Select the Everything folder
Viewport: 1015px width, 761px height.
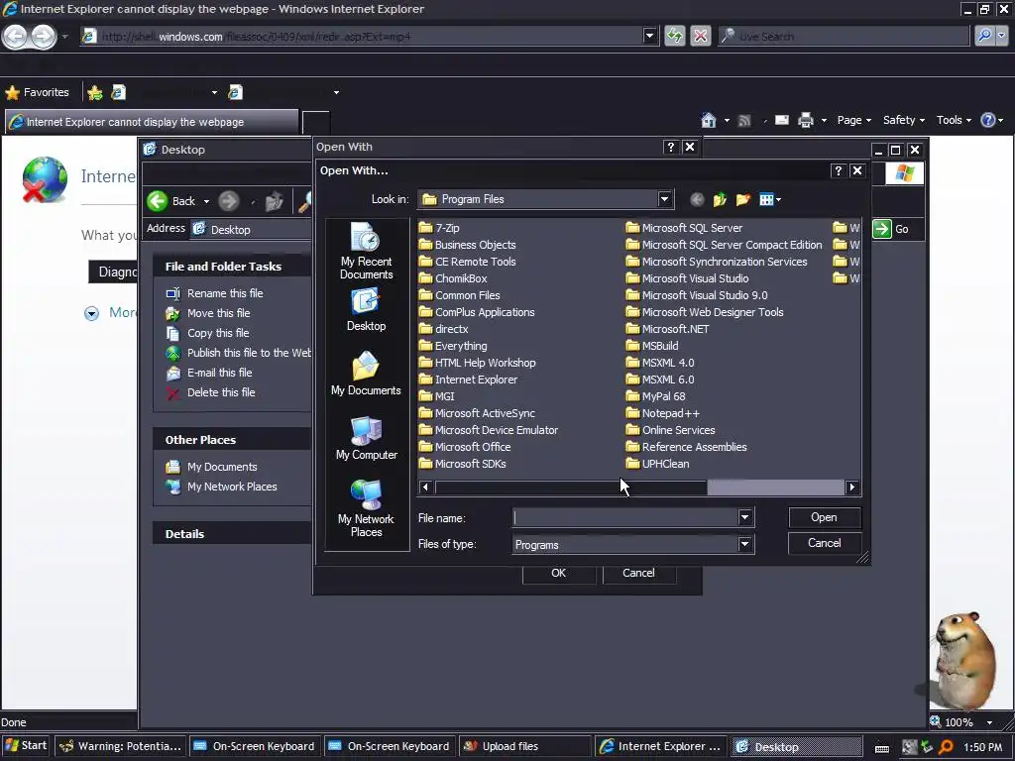pyautogui.click(x=453, y=346)
